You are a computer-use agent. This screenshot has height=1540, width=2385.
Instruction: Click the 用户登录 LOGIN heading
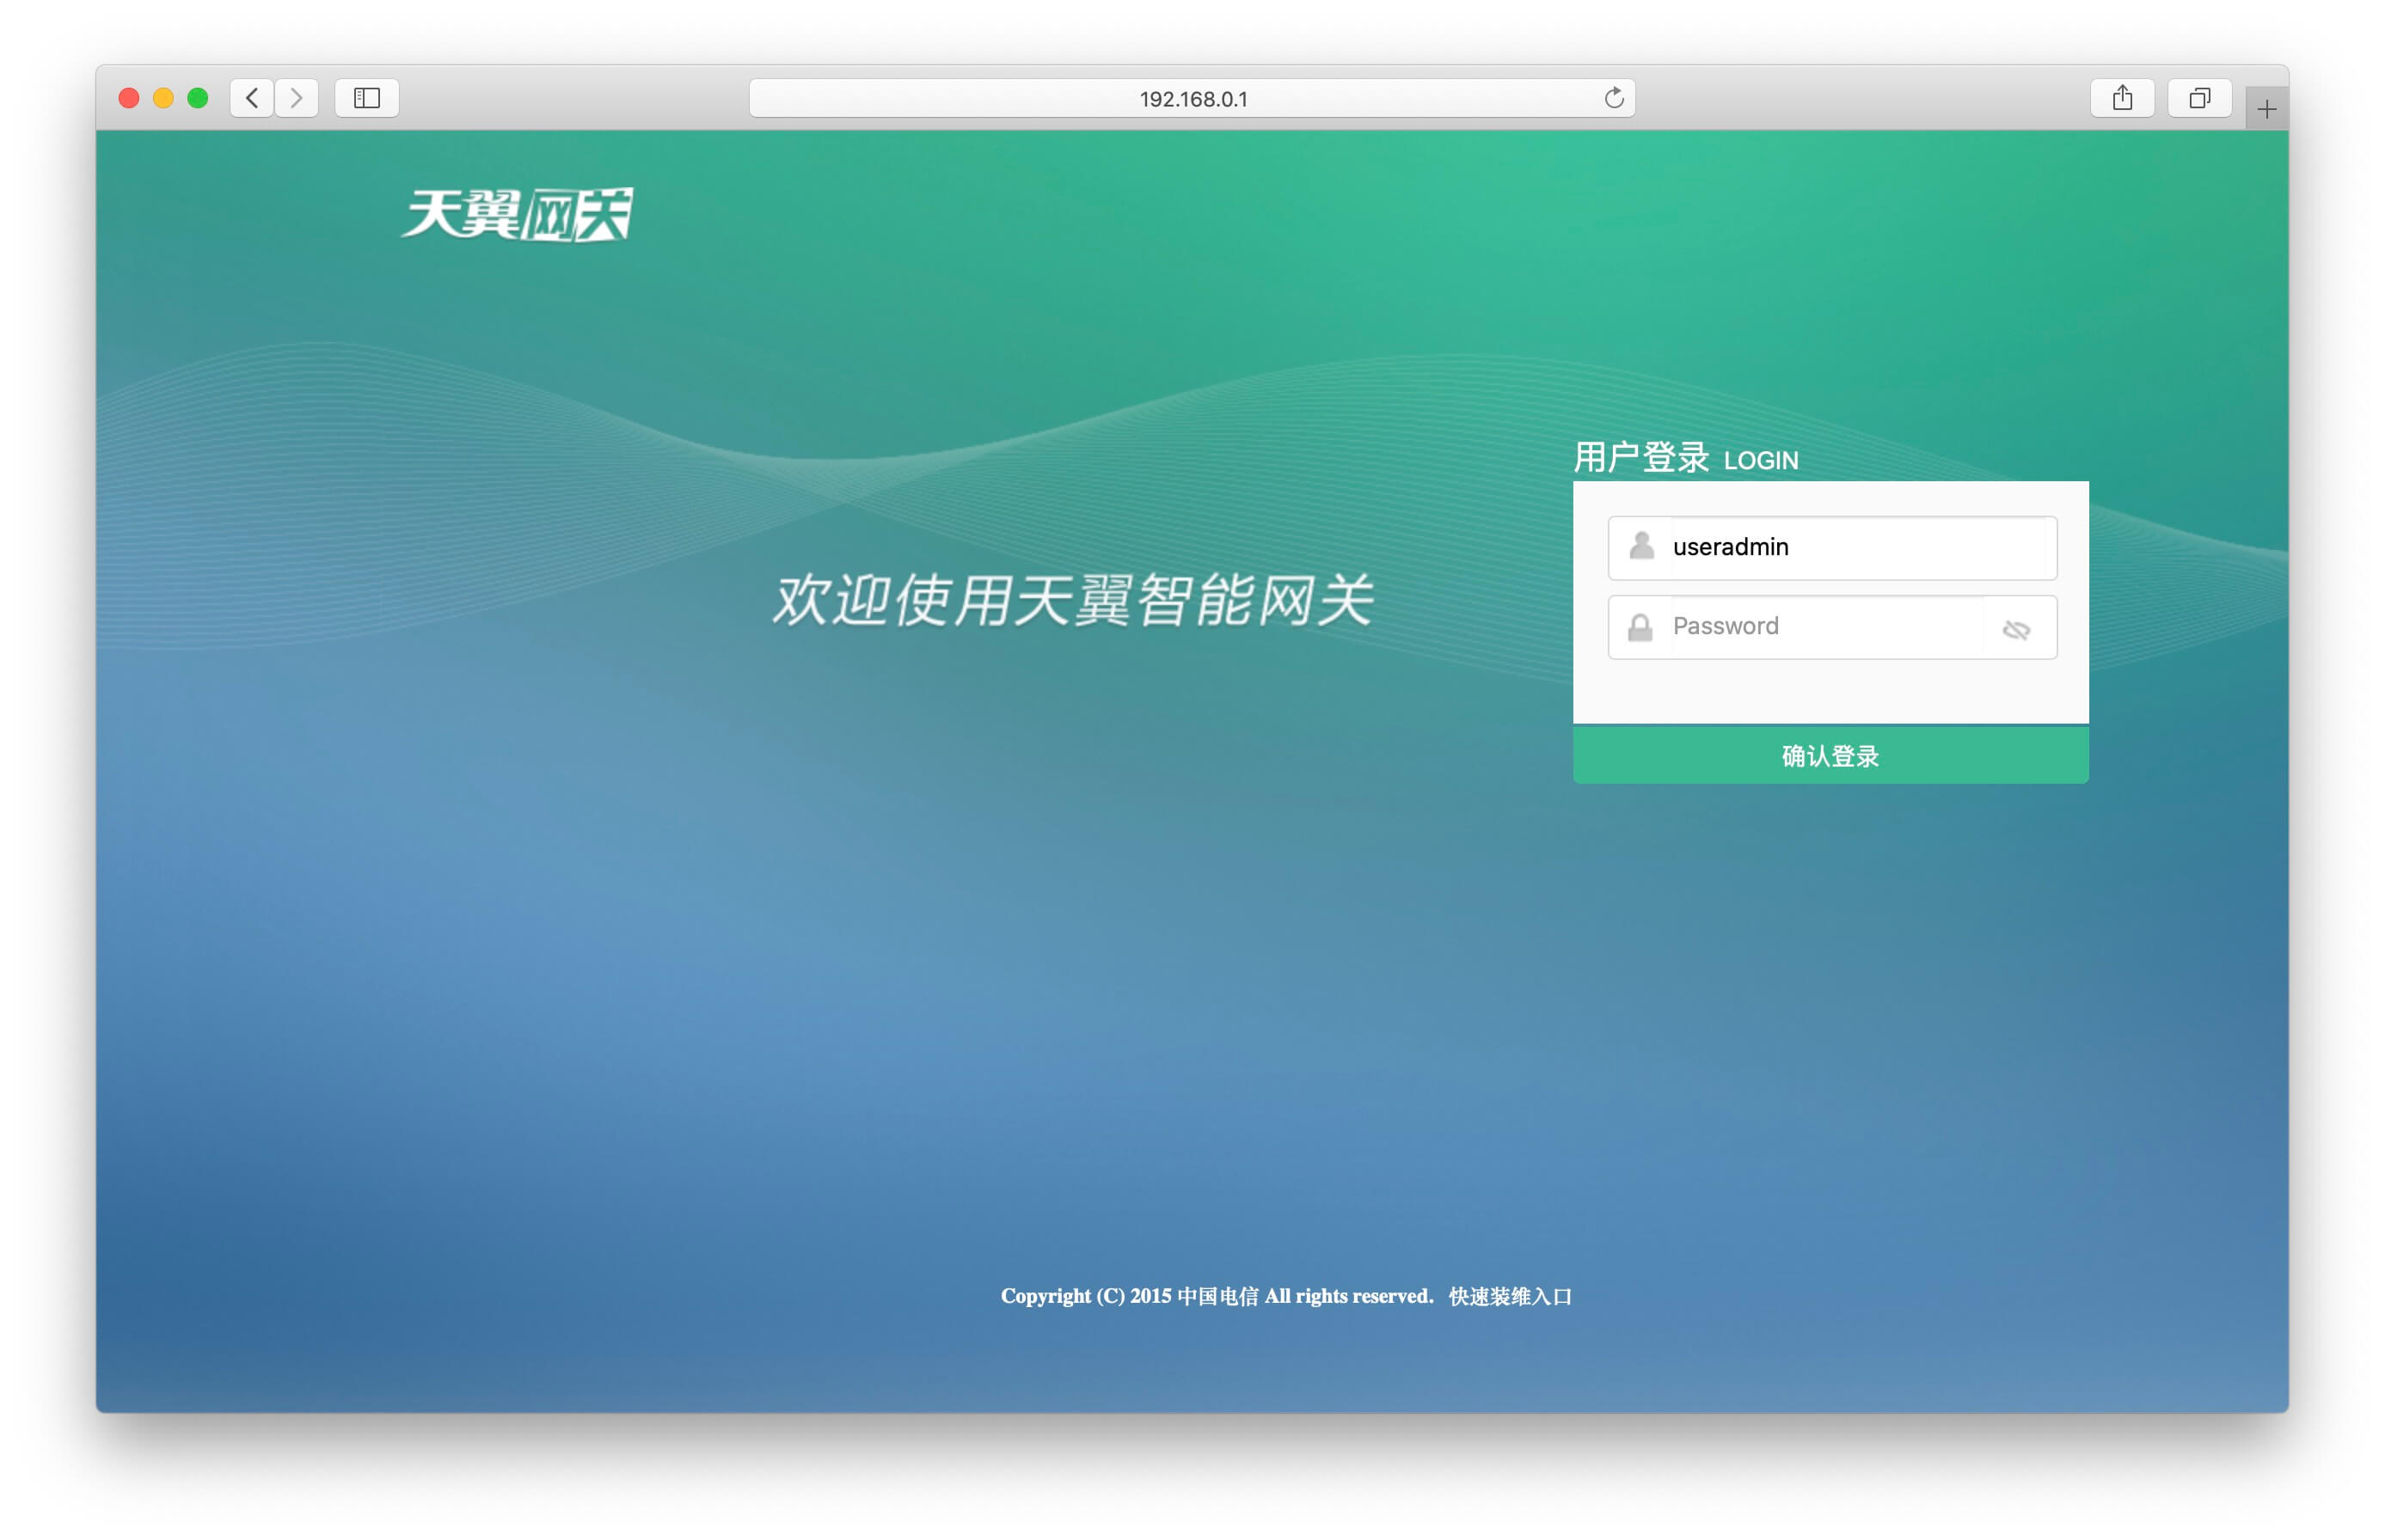pos(1686,458)
